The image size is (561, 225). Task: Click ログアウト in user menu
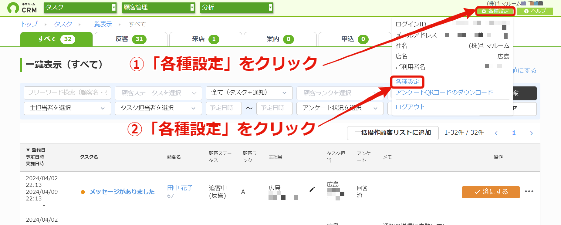tap(411, 107)
